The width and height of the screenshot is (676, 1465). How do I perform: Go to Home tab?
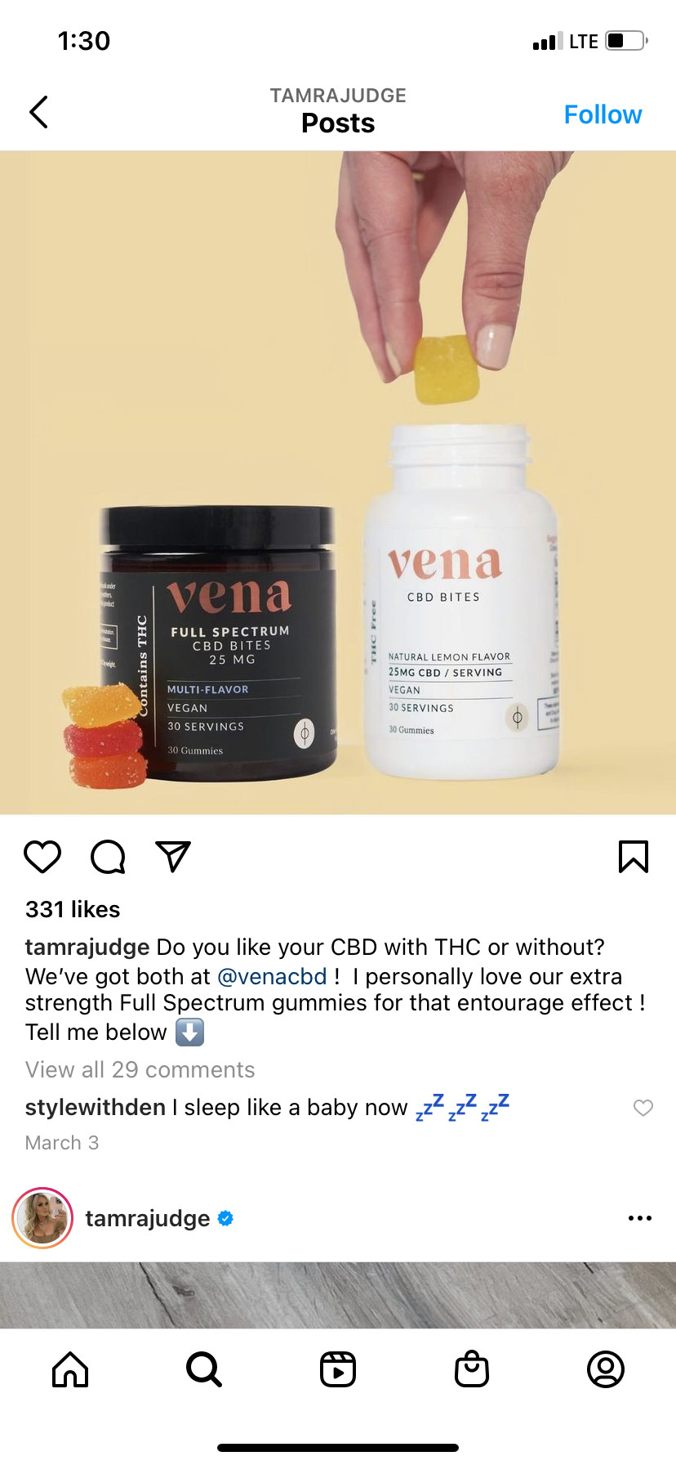coord(70,1369)
